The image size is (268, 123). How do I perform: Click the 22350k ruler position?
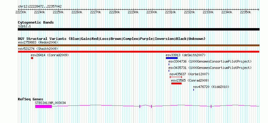tap(245, 12)
